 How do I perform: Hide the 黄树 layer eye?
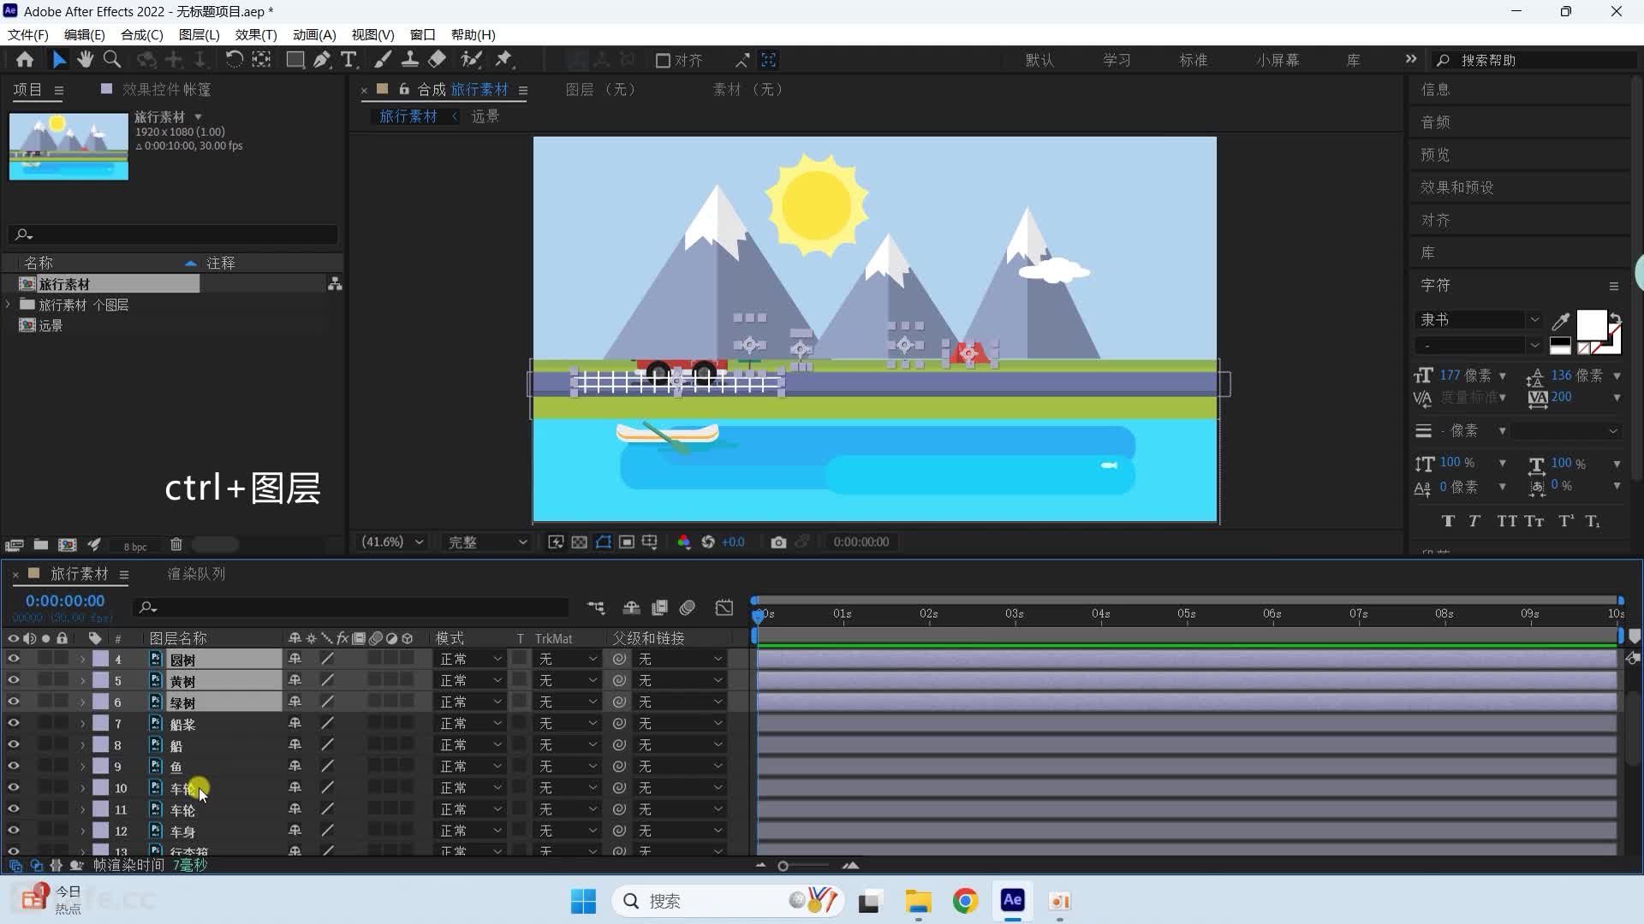click(14, 680)
